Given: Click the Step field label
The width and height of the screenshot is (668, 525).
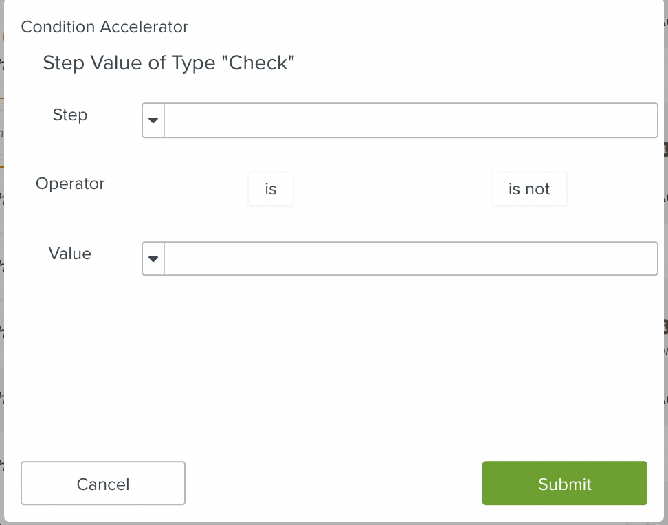Looking at the screenshot, I should (x=69, y=115).
